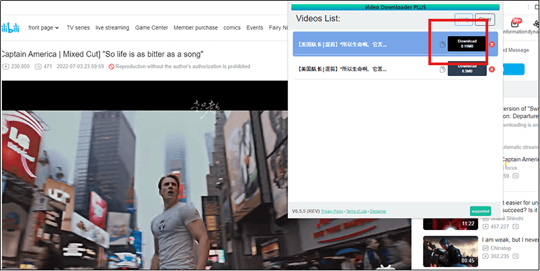This screenshot has width=540, height=271.
Task: Click the video title Captain America Mixed Cut
Action: [102, 54]
